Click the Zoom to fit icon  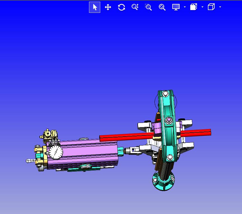tap(162, 7)
